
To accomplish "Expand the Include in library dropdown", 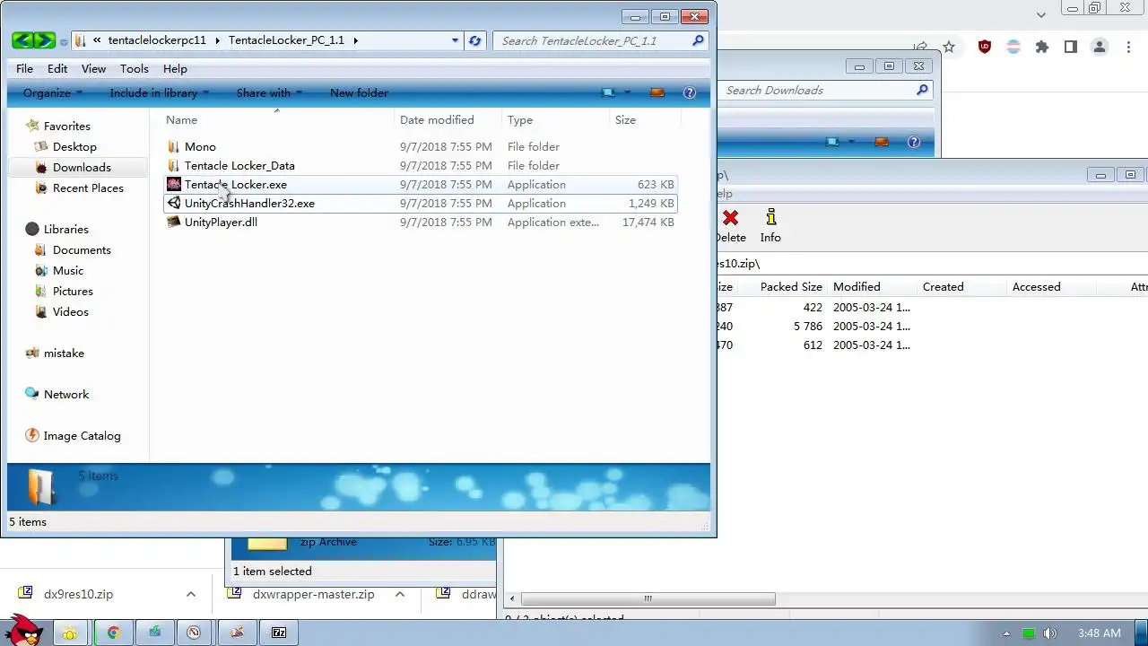I will 159,92.
